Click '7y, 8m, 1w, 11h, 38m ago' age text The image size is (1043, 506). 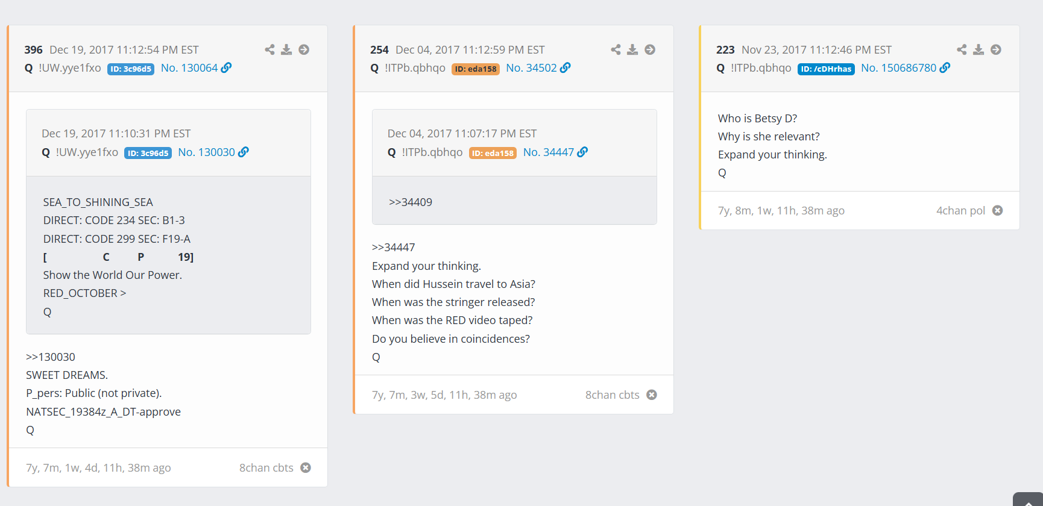pos(781,211)
